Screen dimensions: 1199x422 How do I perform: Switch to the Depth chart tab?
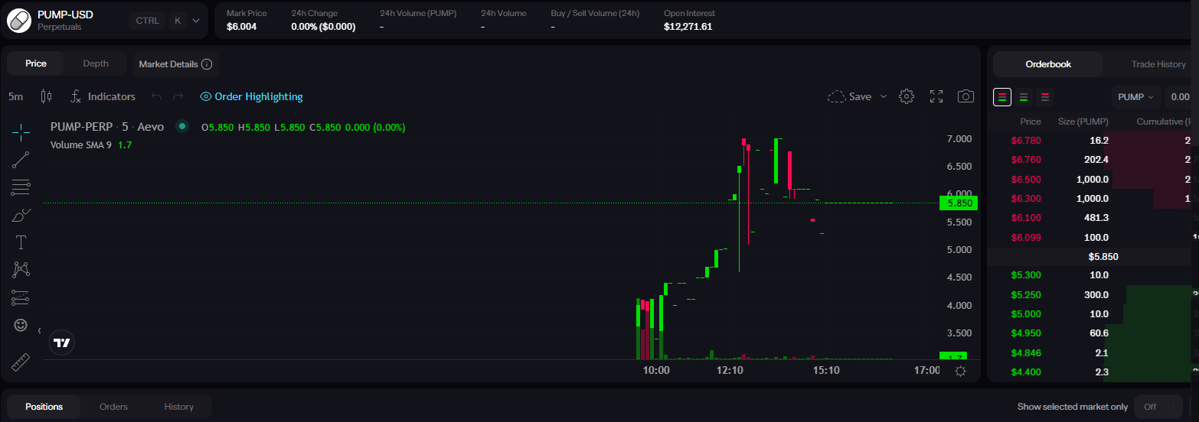[96, 63]
